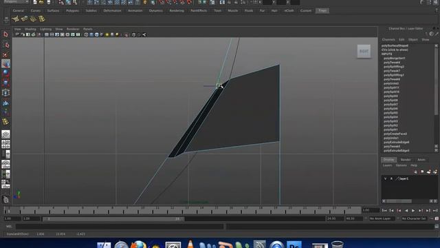Open the Channels menu in Channel Box
This screenshot has height=248, width=440.
click(388, 40)
